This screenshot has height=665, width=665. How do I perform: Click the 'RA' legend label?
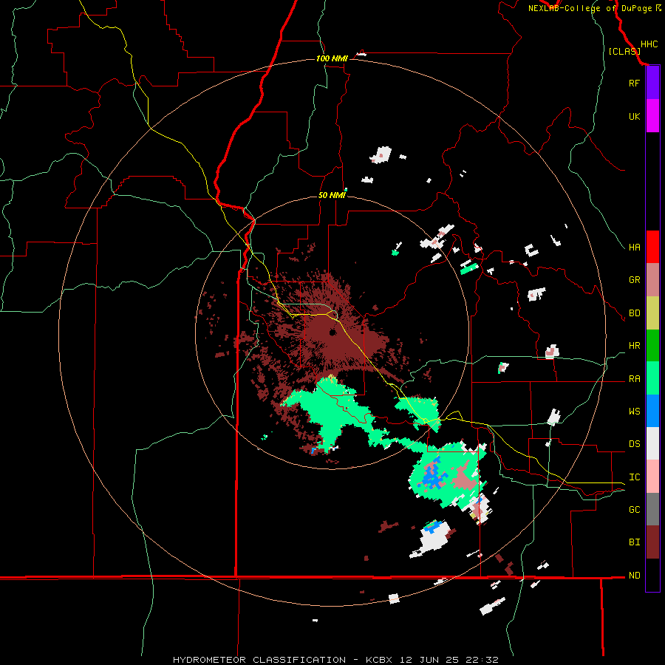pyautogui.click(x=635, y=379)
